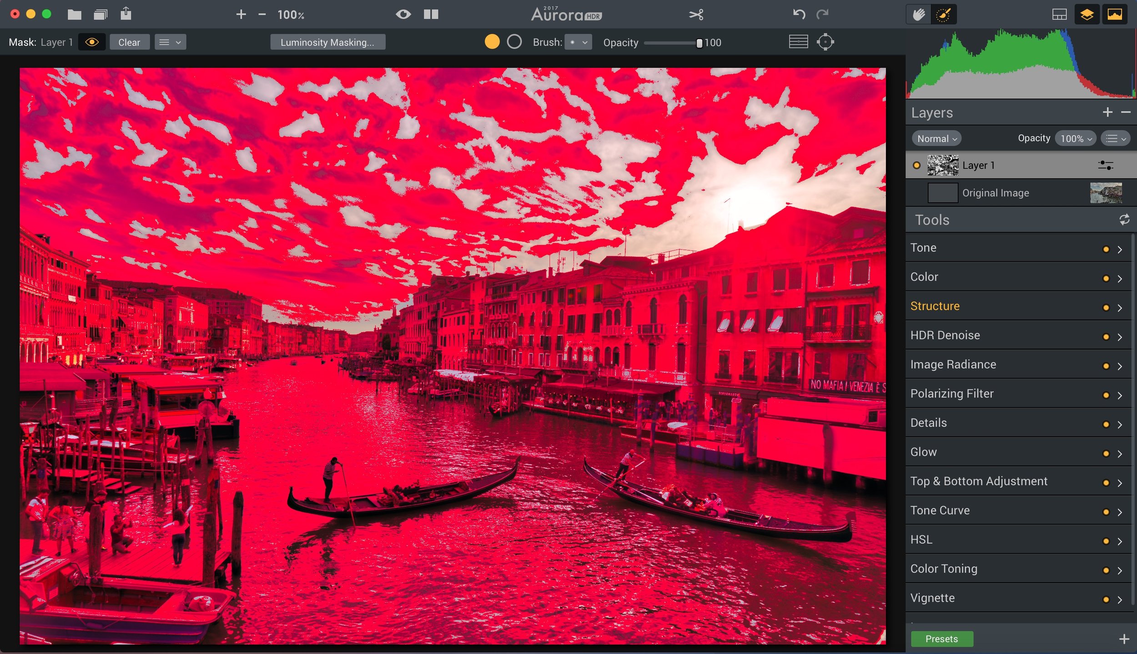Image resolution: width=1137 pixels, height=654 pixels.
Task: Toggle the presets panel image icon
Action: pos(1114,15)
